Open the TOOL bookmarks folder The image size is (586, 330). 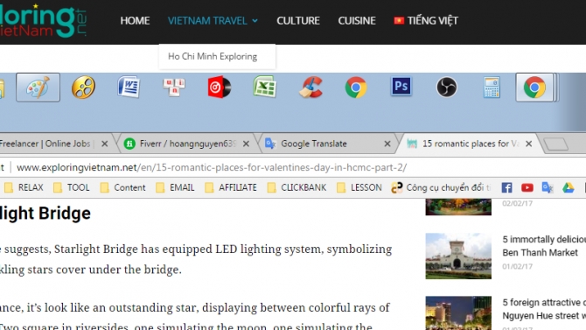[72, 187]
